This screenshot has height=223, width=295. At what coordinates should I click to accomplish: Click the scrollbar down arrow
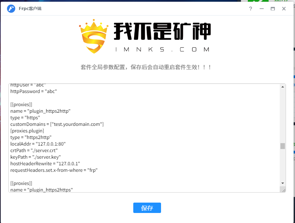pos(283,183)
